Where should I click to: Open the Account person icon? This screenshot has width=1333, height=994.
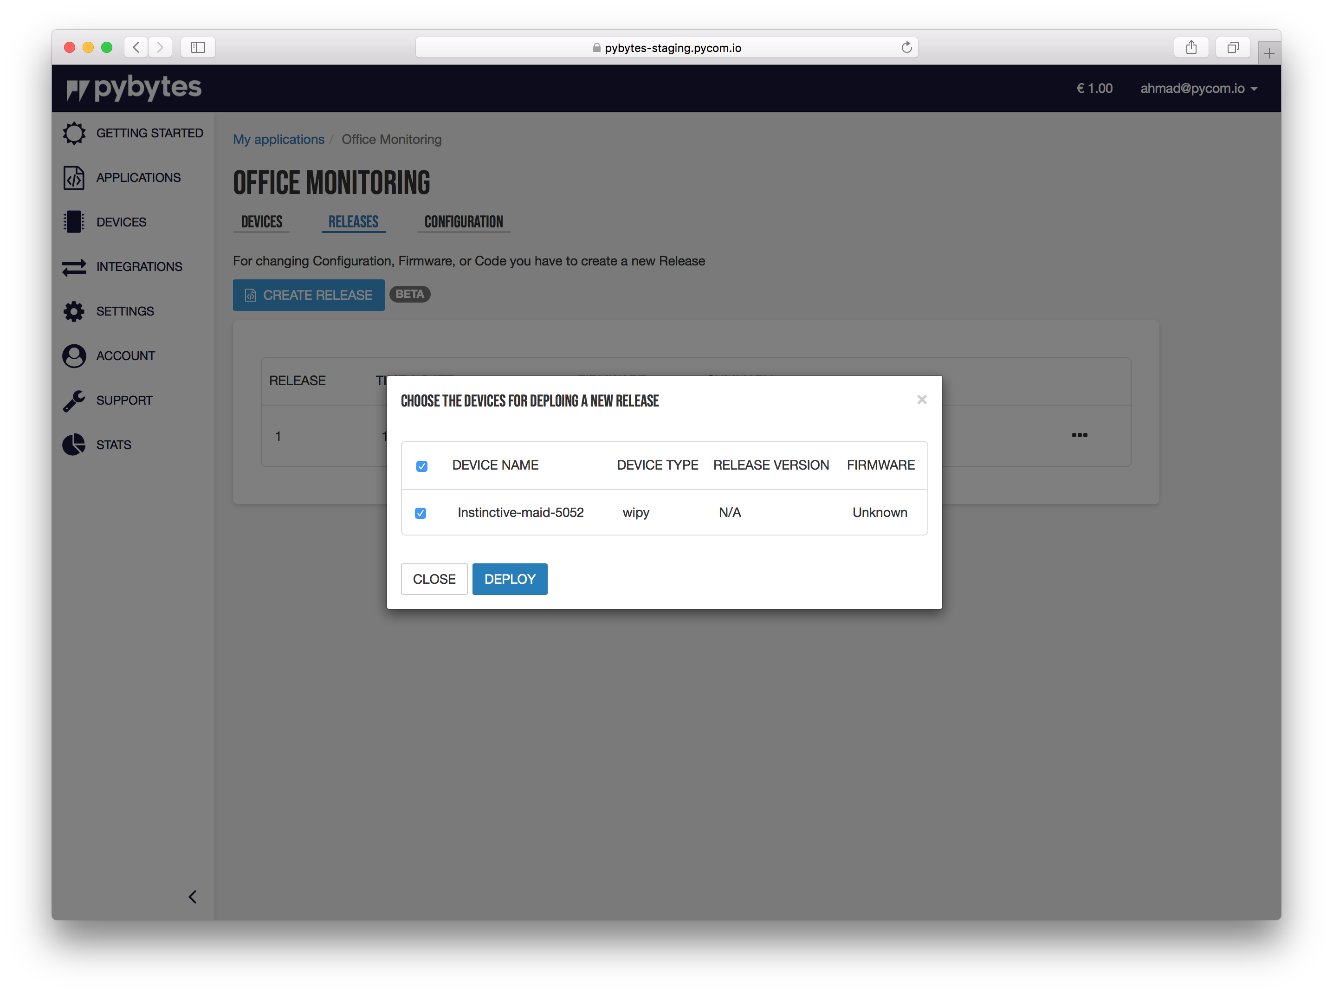74,355
